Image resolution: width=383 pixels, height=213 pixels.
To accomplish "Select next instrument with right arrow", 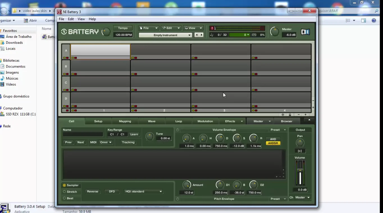I will (x=201, y=35).
